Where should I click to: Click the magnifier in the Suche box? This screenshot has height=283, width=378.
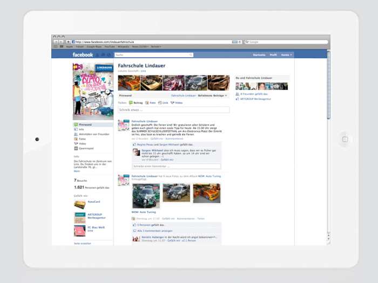pos(191,55)
